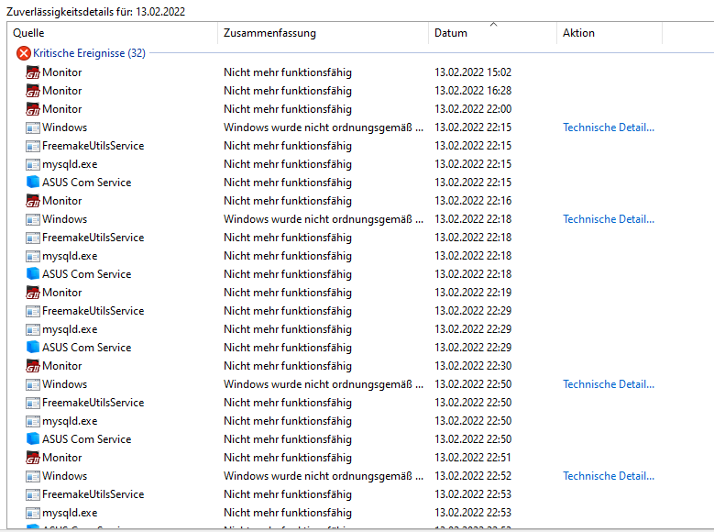Click Nicht mehr funktionsfähig for Monitor 15:02
Viewport: 714px width, 532px height.
click(x=288, y=72)
